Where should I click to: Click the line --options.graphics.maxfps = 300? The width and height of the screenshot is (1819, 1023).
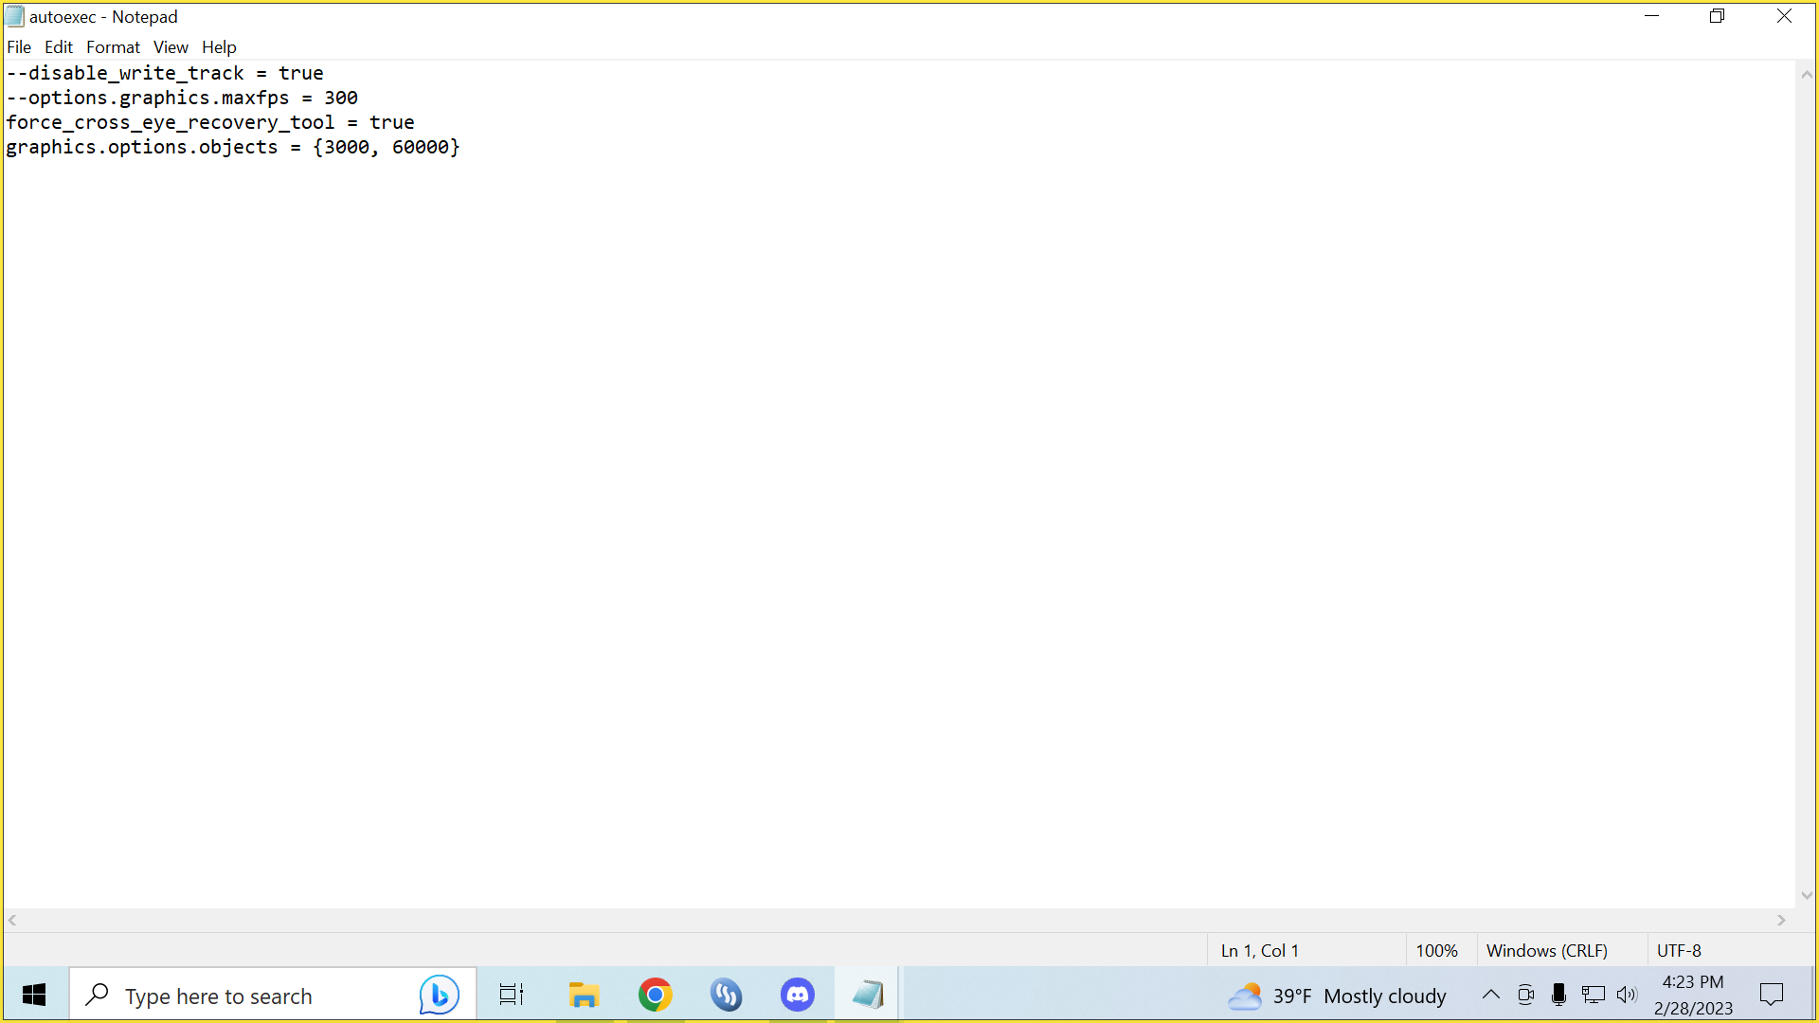click(x=182, y=98)
